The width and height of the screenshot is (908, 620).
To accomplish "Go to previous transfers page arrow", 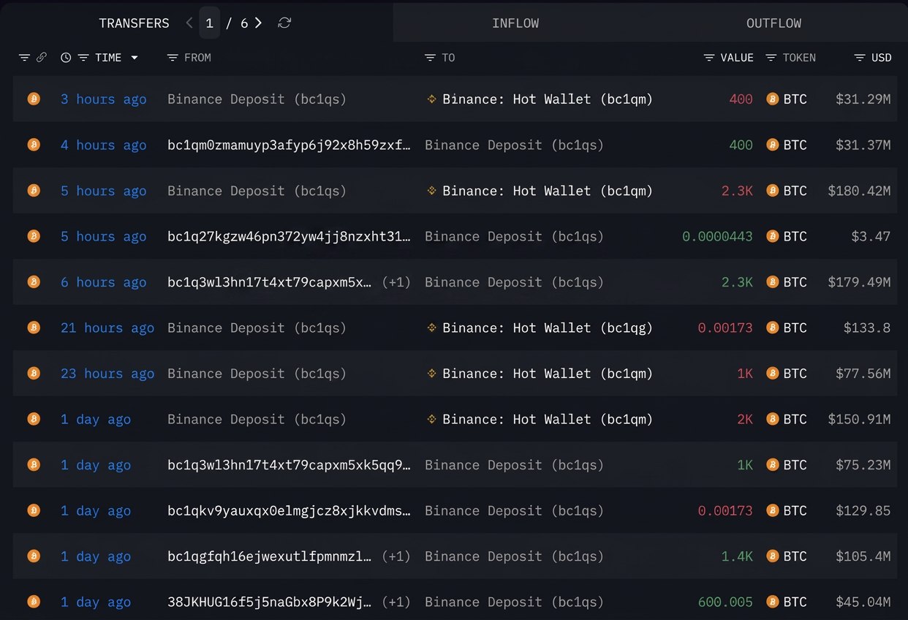I will (x=189, y=23).
